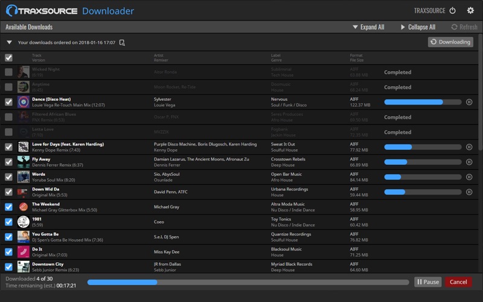Viewport: 483px width, 302px height.
Task: Cancel the downloads with Cancel button
Action: pos(458,281)
